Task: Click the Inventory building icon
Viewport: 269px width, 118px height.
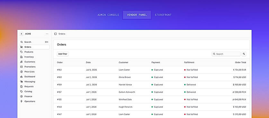Action: (22, 57)
